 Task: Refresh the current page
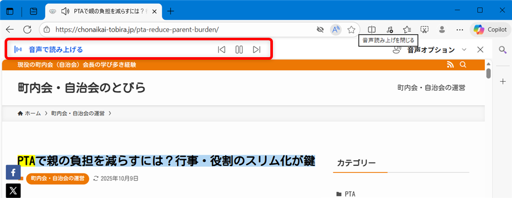click(28, 30)
